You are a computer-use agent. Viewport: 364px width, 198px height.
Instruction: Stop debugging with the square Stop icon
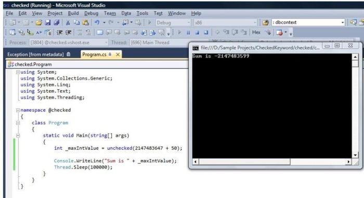pos(197,33)
